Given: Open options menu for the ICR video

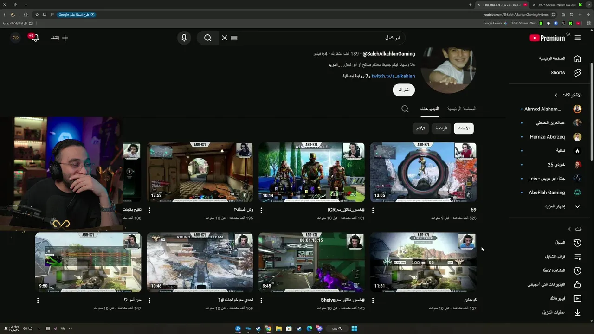Looking at the screenshot, I should coord(261,210).
